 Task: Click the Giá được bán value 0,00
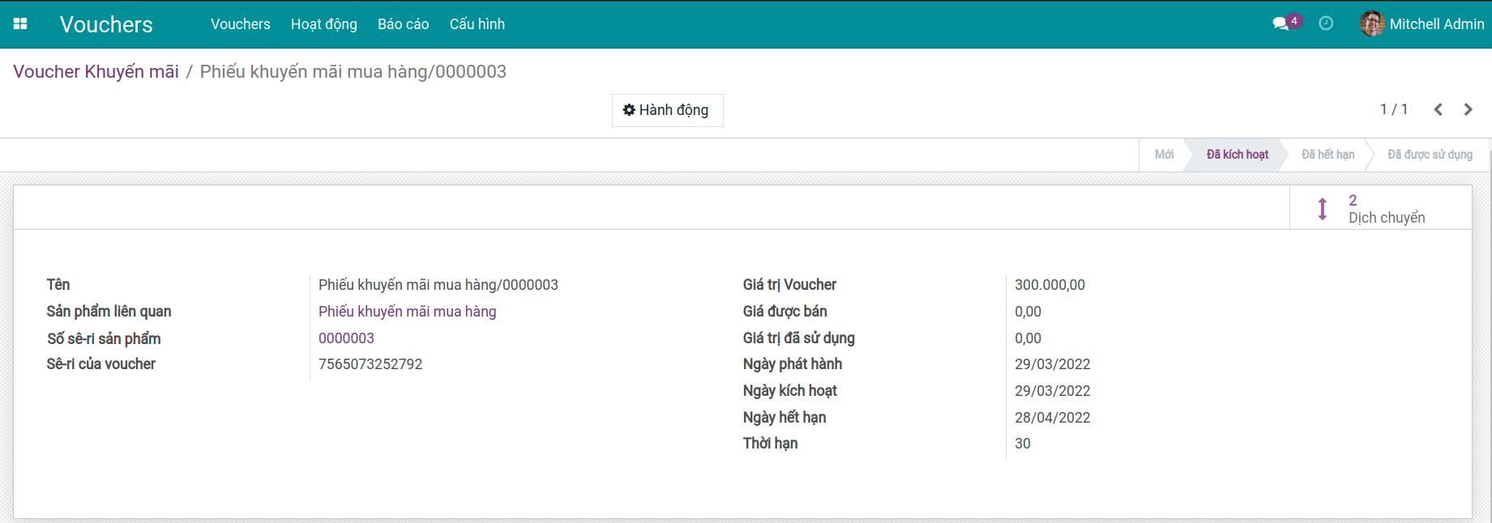point(1028,312)
